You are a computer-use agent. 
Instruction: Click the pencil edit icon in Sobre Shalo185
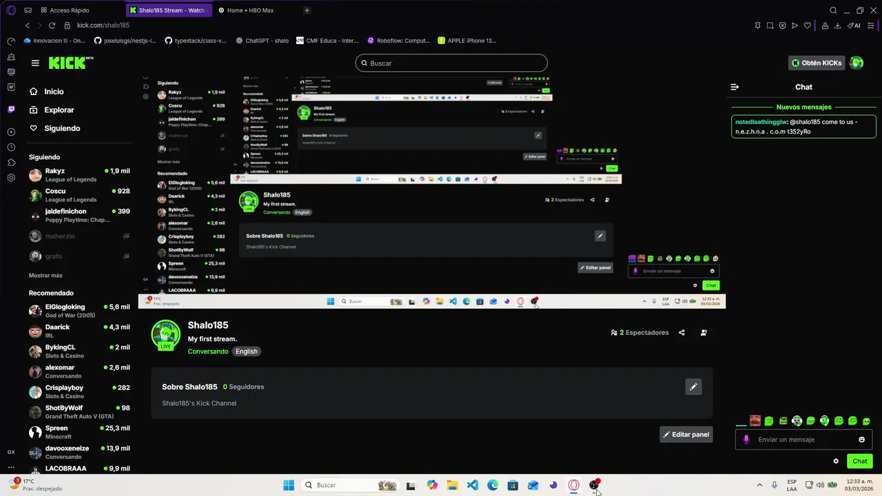click(693, 387)
